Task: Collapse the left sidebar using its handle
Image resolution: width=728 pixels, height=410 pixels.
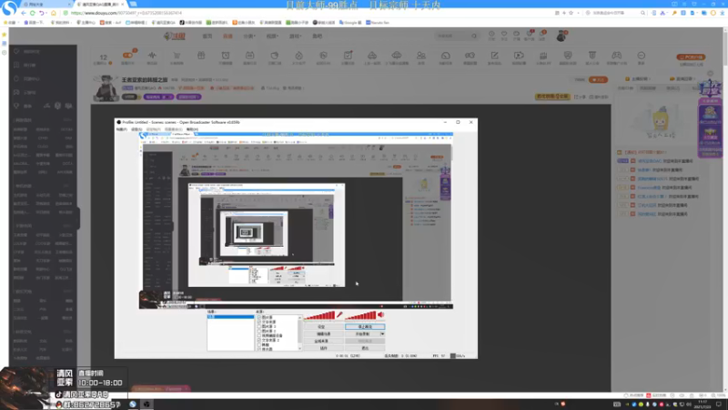Action: click(78, 218)
